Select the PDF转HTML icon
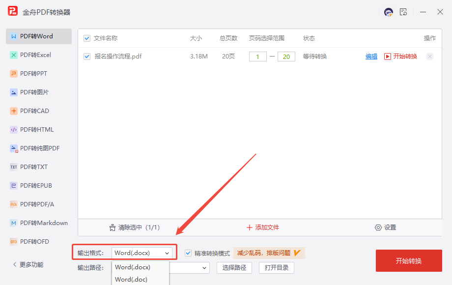This screenshot has width=452, height=285. [14, 130]
